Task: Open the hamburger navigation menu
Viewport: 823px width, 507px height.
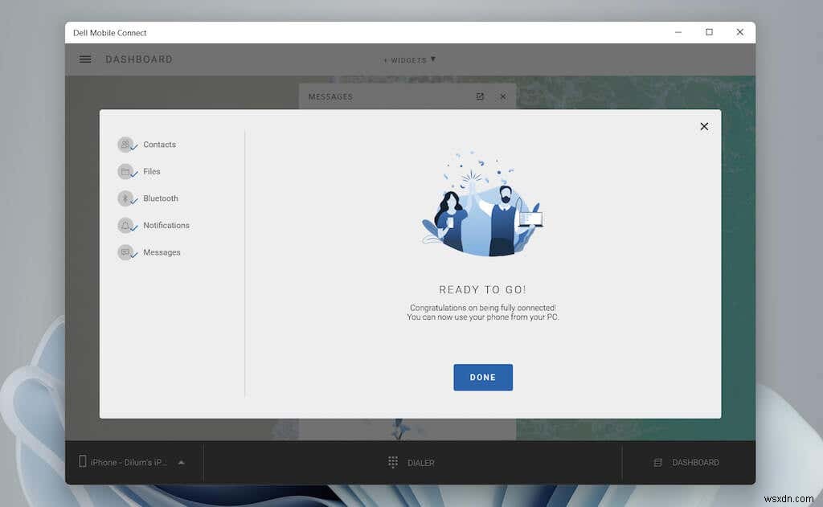Action: 84,59
